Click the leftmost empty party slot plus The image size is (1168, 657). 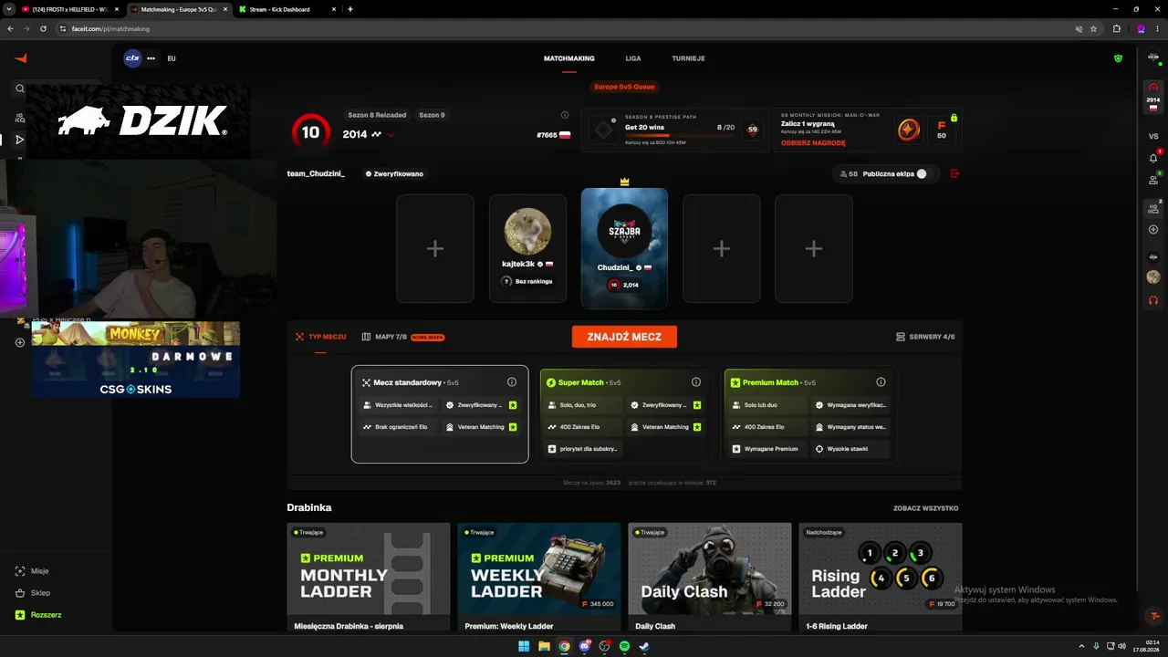click(435, 248)
